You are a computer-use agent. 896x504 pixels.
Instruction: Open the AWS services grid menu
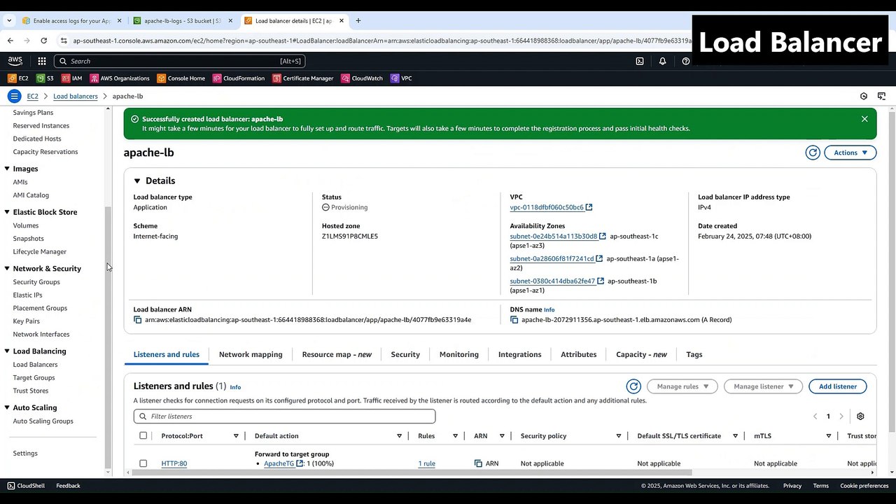[42, 61]
